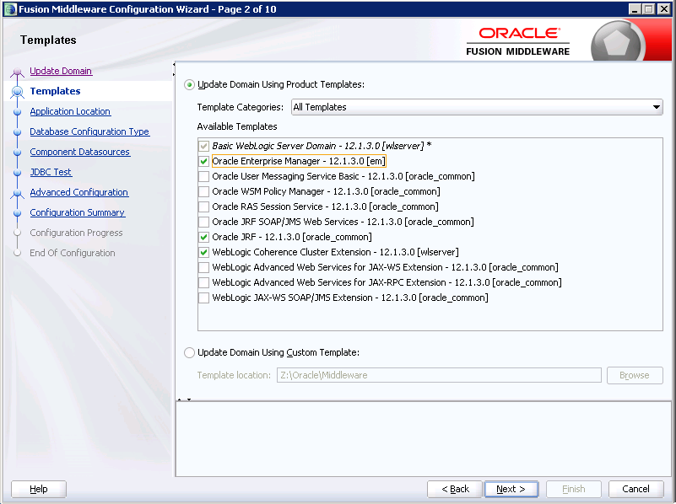
Task: Click the wizard window title bar icon
Action: [10, 9]
